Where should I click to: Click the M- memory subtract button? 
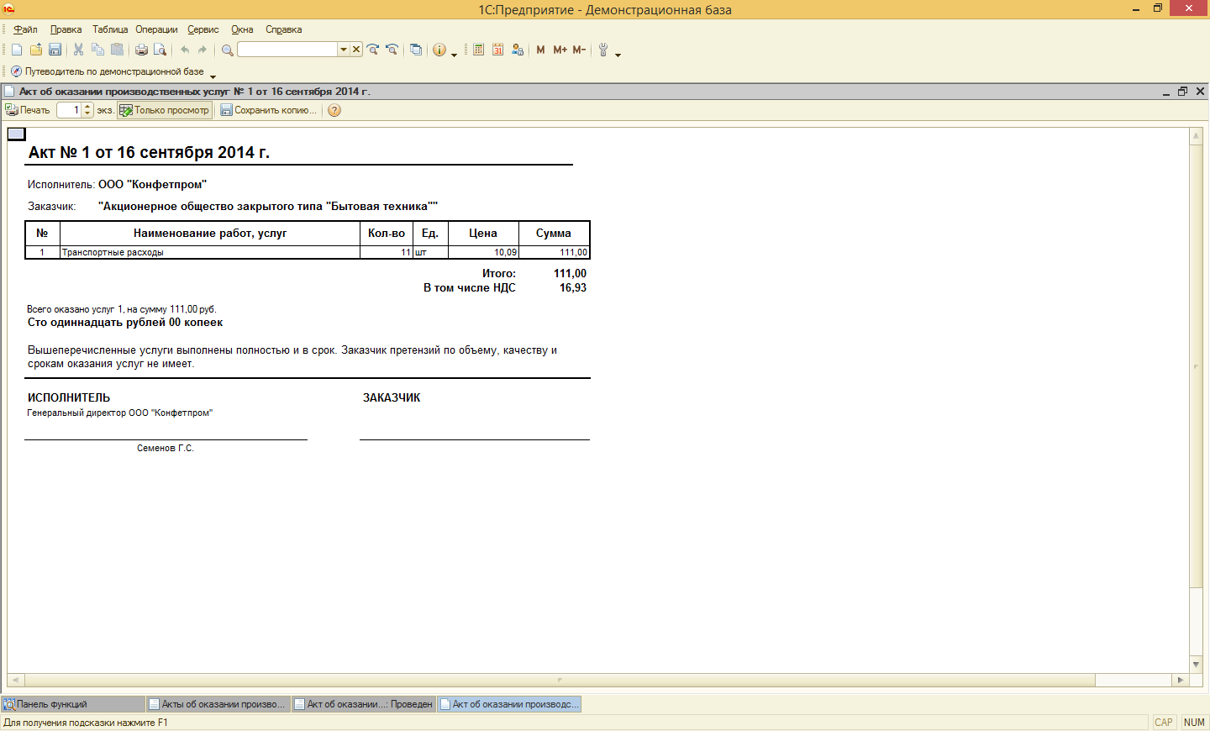[579, 50]
